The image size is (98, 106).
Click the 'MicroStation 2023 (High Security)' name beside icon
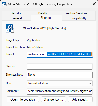[x=44, y=28]
